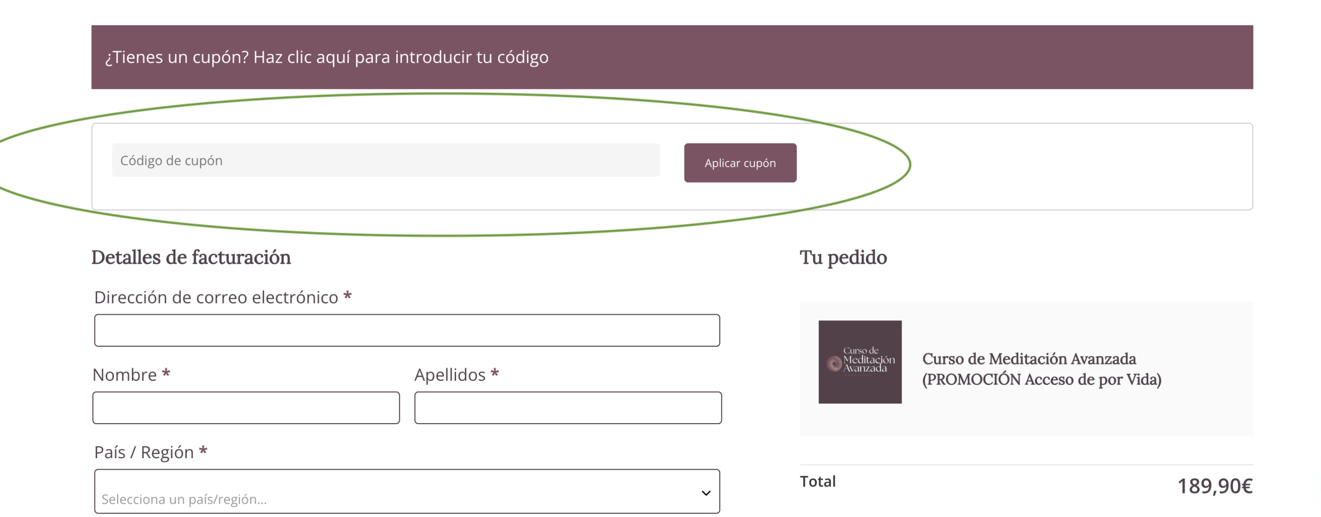Click the Total label in order summary
The height and width of the screenshot is (517, 1321).
tap(817, 481)
